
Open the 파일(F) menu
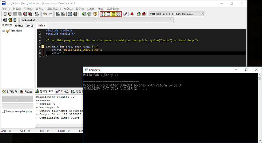point(5,9)
